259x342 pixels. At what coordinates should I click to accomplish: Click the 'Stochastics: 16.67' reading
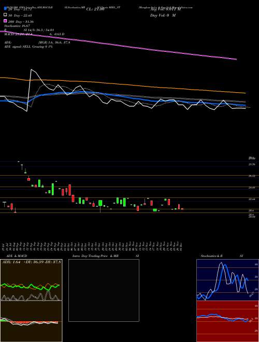coord(17,26)
